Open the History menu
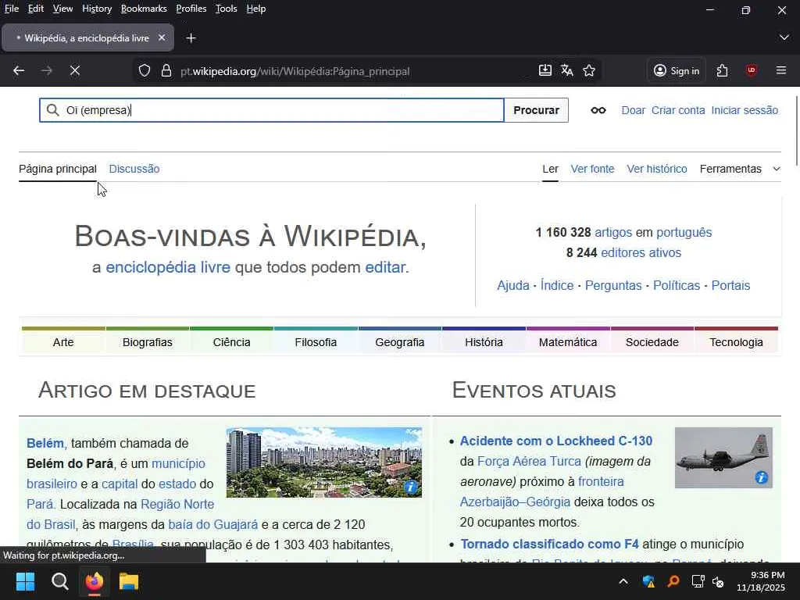 pos(97,9)
